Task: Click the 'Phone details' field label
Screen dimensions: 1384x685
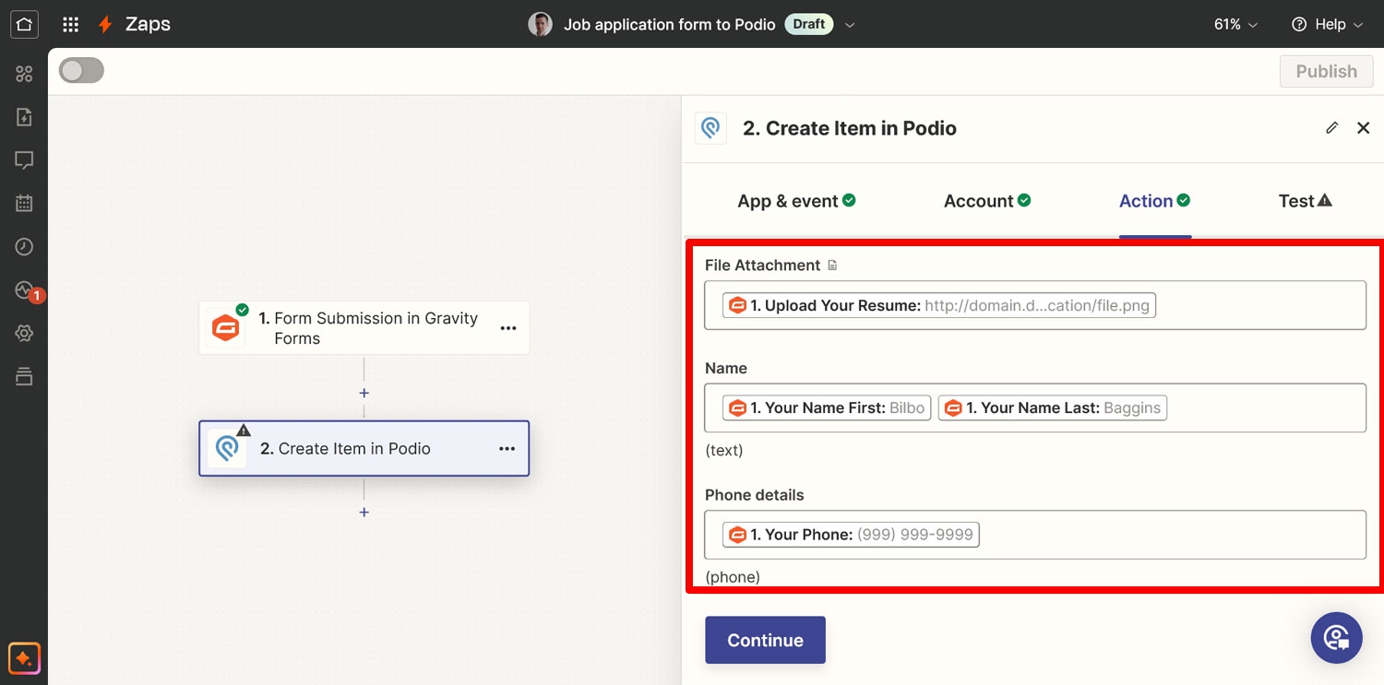Action: (x=755, y=495)
